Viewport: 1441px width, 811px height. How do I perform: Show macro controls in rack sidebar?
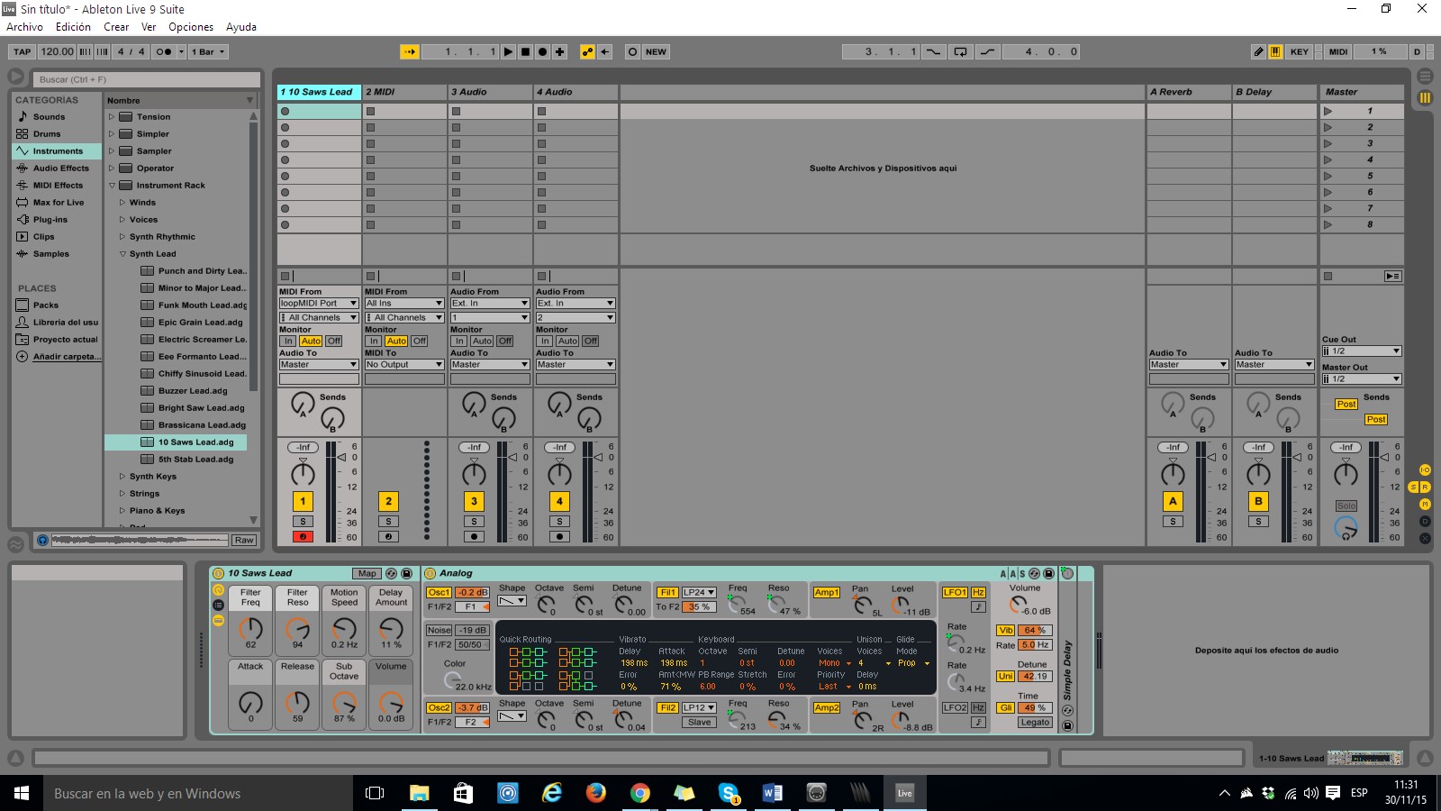(218, 590)
